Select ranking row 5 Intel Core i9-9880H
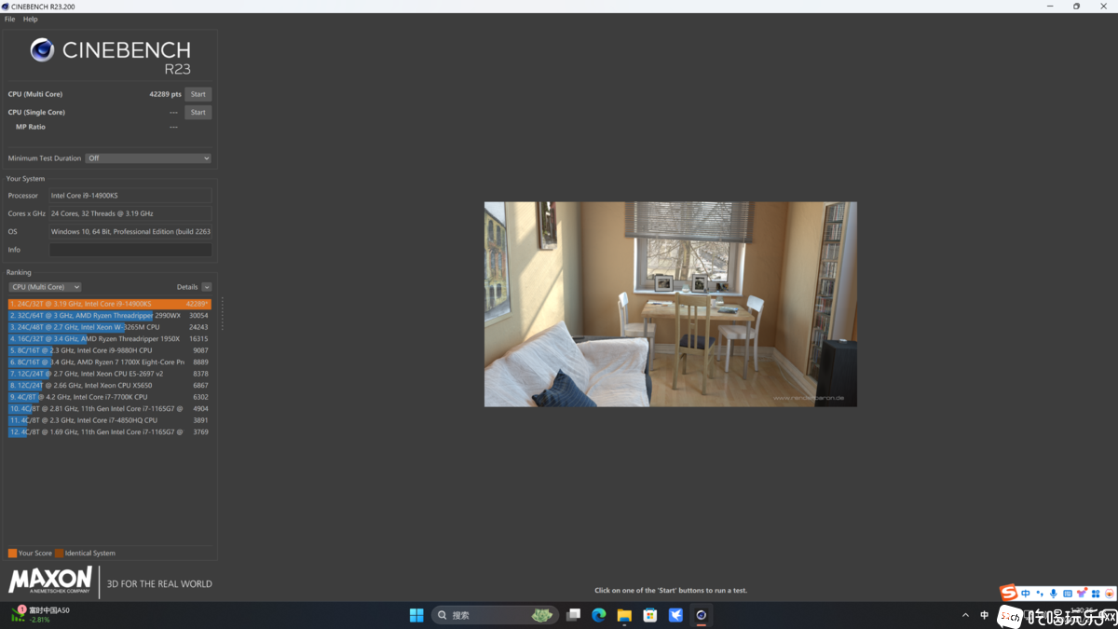 [110, 350]
